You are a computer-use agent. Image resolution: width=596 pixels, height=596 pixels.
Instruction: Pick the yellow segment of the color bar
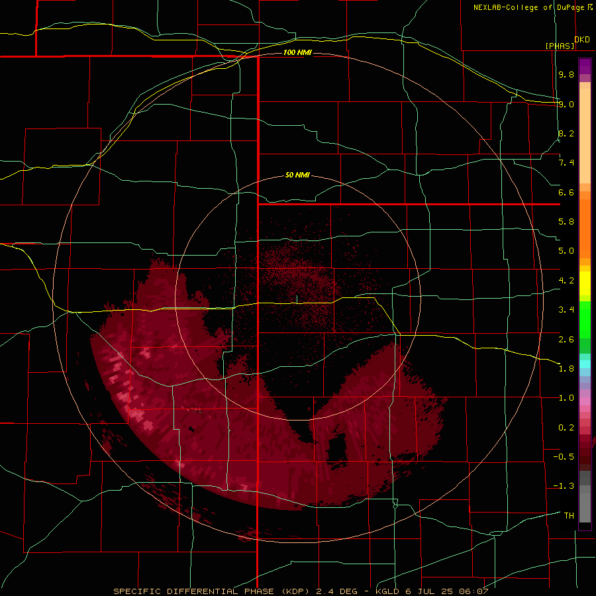pos(585,283)
